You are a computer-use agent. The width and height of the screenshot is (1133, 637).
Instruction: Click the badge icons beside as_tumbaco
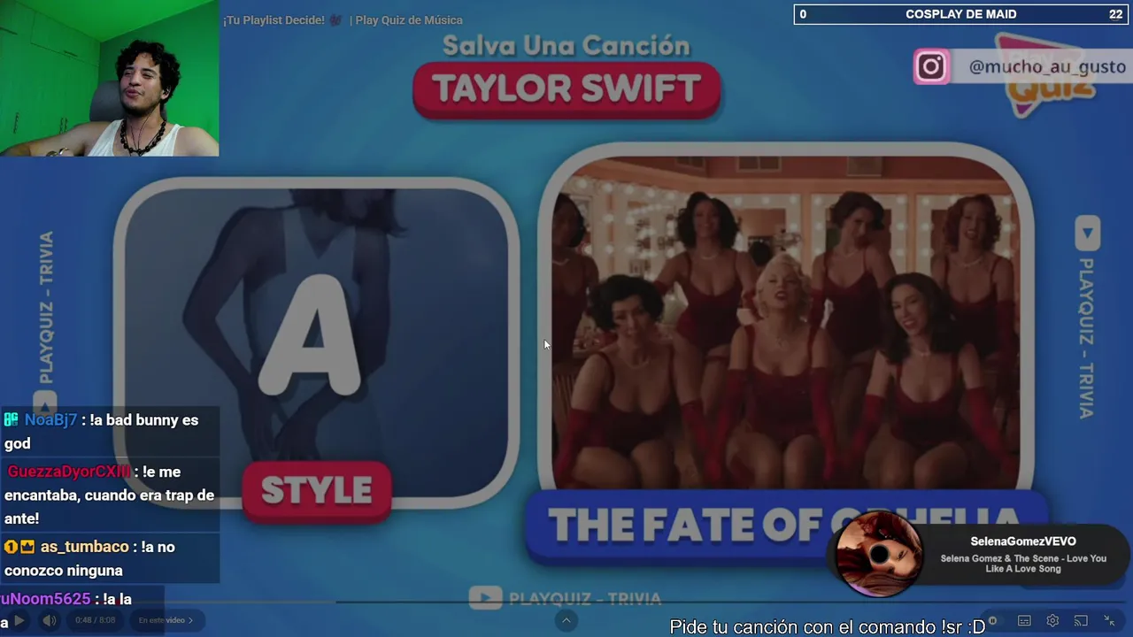pyautogui.click(x=19, y=547)
